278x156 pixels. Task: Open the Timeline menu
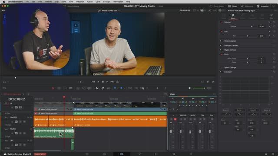pos(48,2)
